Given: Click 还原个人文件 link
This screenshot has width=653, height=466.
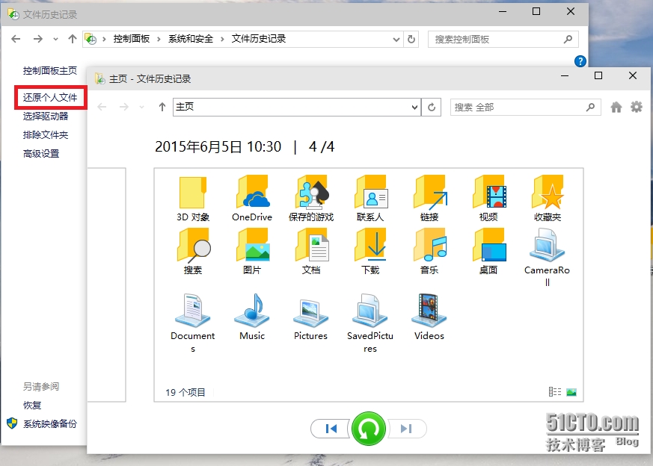Looking at the screenshot, I should tap(50, 97).
